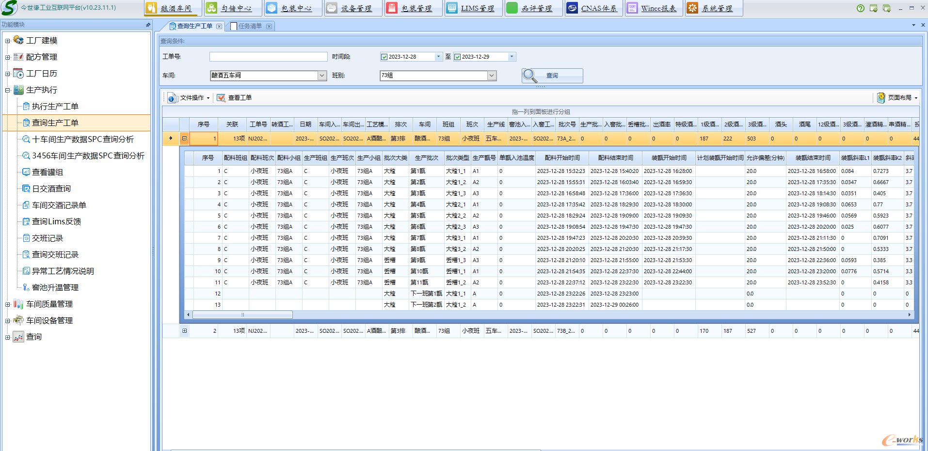
Task: Toggle the end date 2023-12-29 checkbox
Action: pos(457,57)
